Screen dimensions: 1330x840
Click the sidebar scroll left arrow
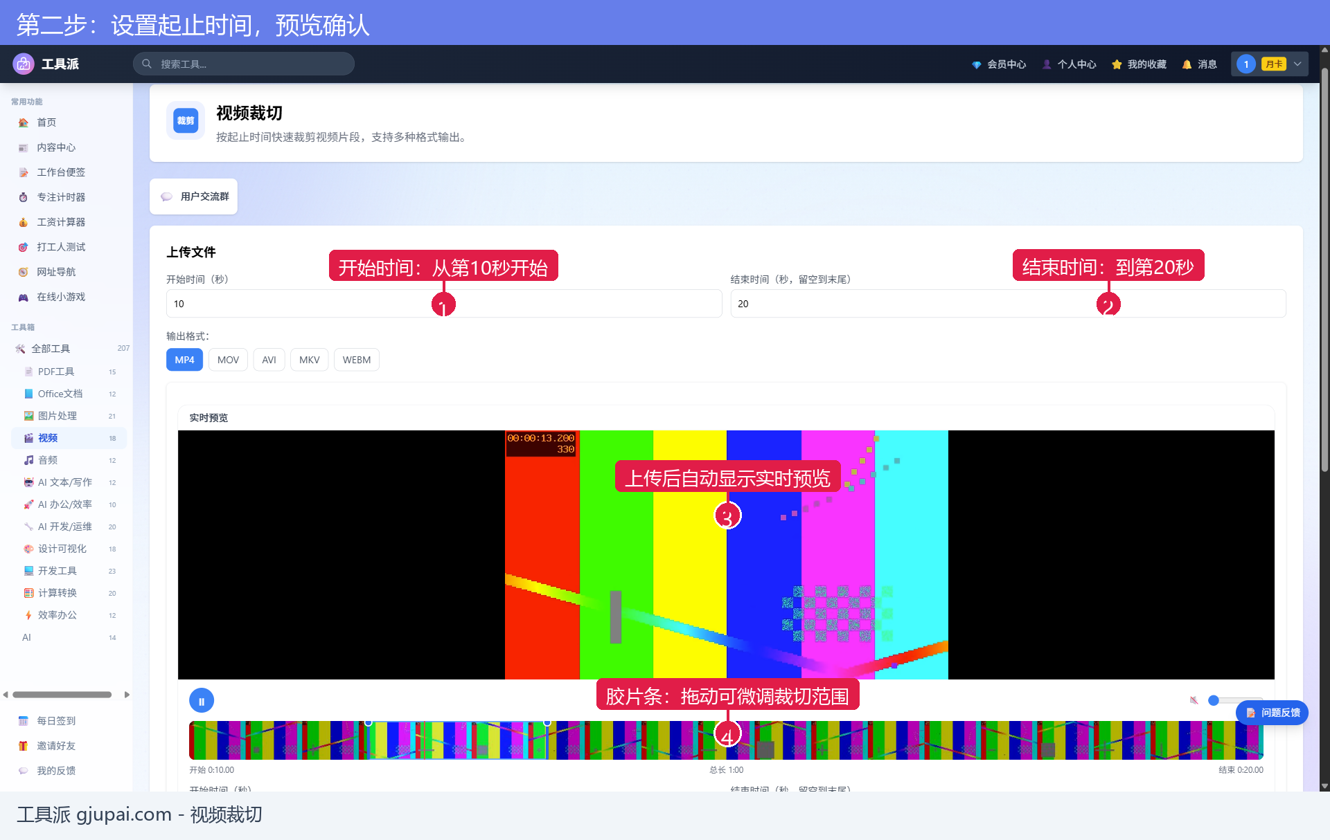6,695
